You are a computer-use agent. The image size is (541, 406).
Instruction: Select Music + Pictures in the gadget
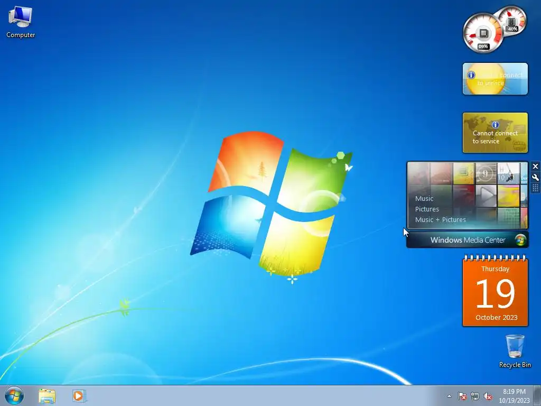coord(440,219)
